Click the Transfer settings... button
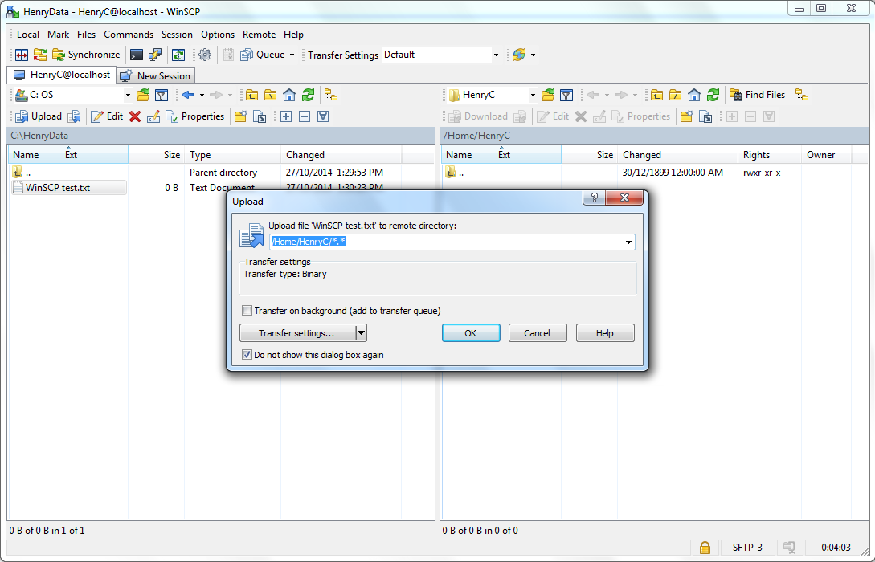 point(297,333)
